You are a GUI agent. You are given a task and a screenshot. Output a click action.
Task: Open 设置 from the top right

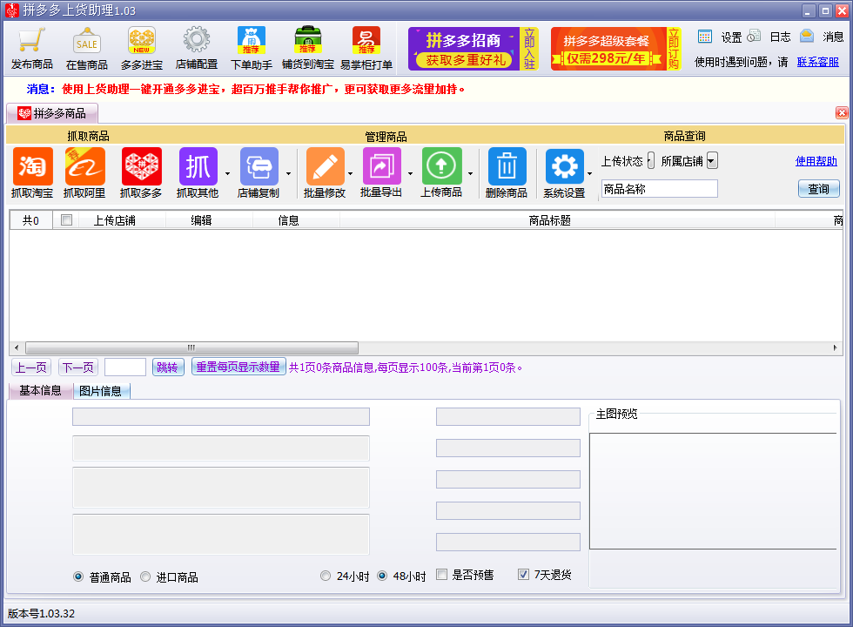point(720,37)
